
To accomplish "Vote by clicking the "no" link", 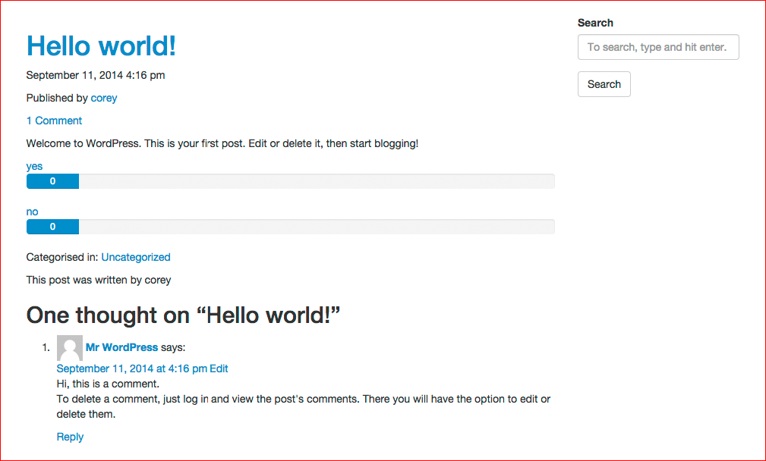I will (32, 212).
